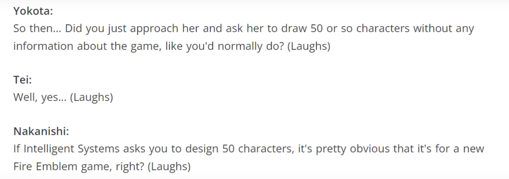Click "(Laughs)" ending Nakanishi's line
This screenshot has width=509, height=179.
(x=169, y=167)
